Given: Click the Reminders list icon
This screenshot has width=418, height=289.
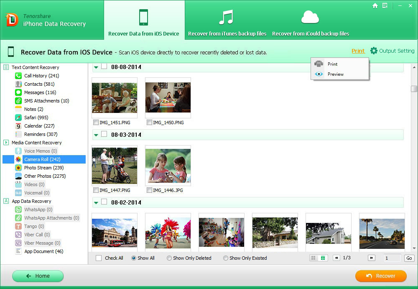Looking at the screenshot, I should pos(18,134).
